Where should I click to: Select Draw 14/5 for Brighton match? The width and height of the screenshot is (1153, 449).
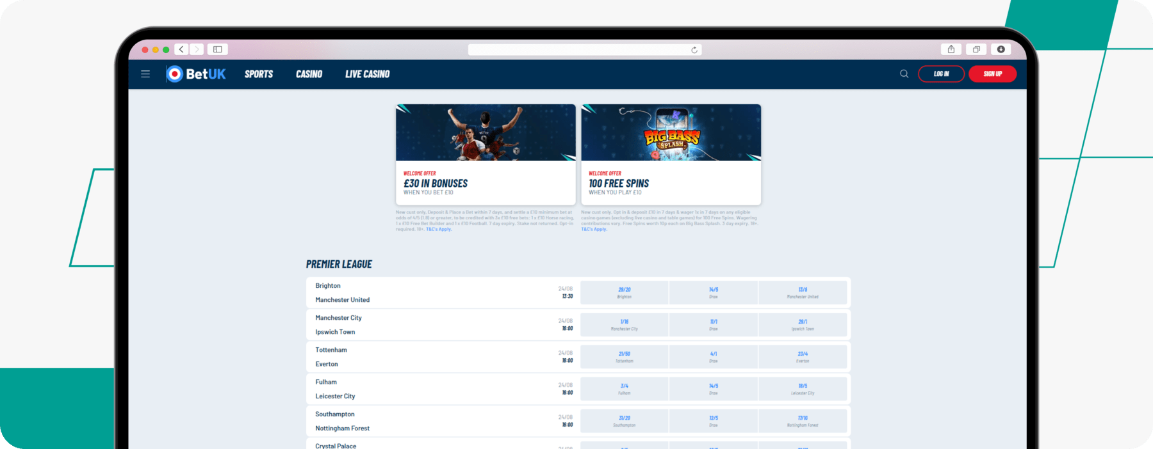click(713, 293)
